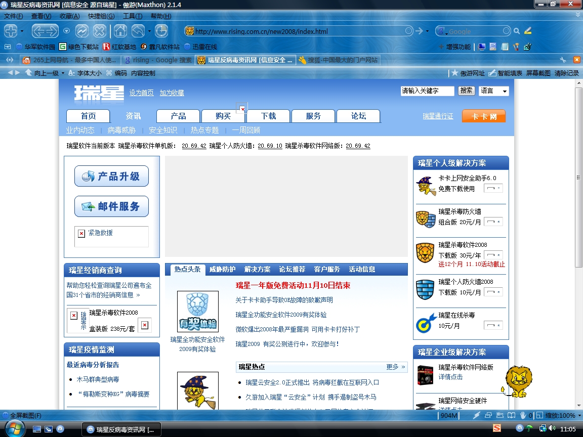
Task: Open the search box history dropdown
Action: pyautogui.click(x=507, y=31)
